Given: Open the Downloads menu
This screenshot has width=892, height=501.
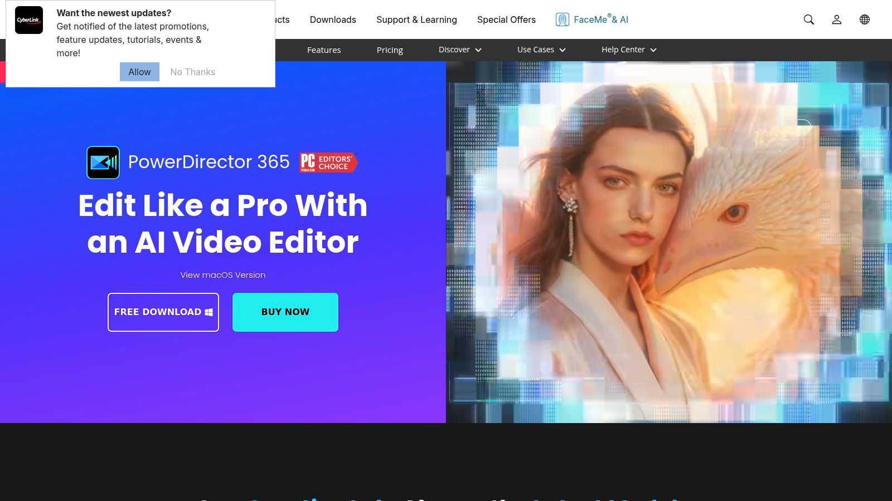Looking at the screenshot, I should point(333,19).
